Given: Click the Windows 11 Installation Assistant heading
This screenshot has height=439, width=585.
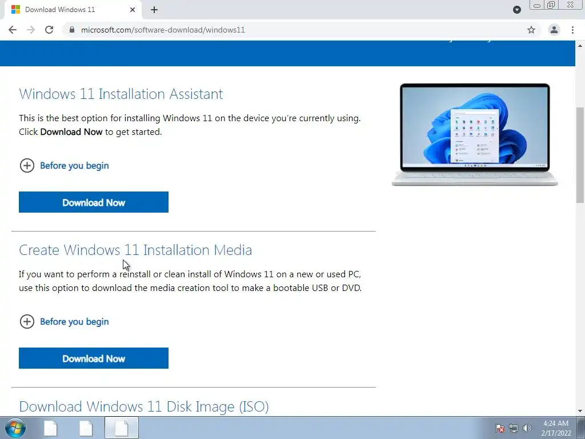Looking at the screenshot, I should (x=121, y=94).
